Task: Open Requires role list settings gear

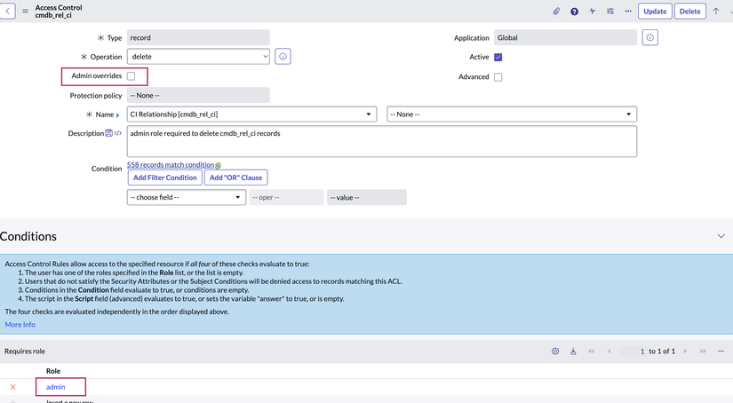Action: tap(555, 352)
